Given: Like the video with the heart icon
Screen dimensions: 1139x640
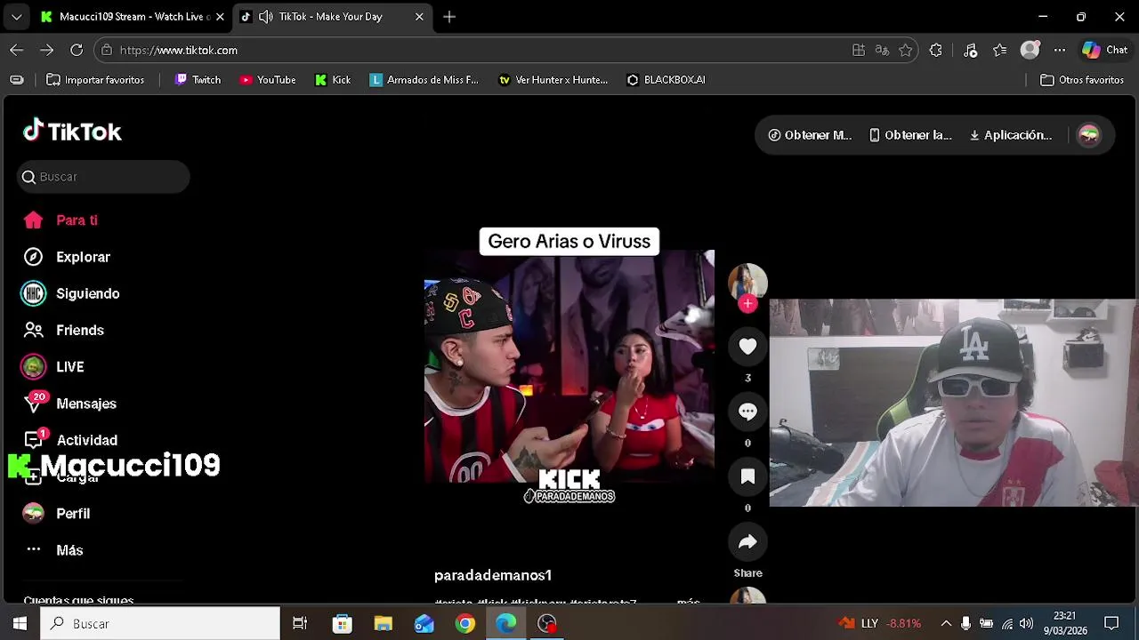Looking at the screenshot, I should pos(747,346).
